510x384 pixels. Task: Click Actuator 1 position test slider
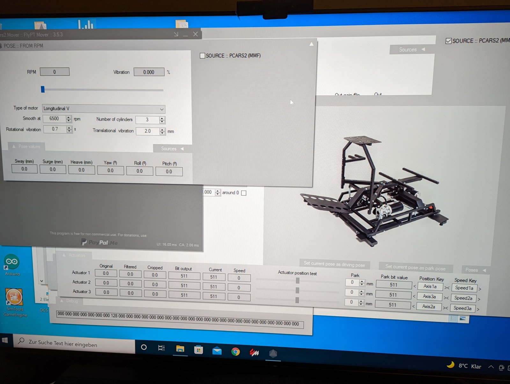click(x=297, y=281)
